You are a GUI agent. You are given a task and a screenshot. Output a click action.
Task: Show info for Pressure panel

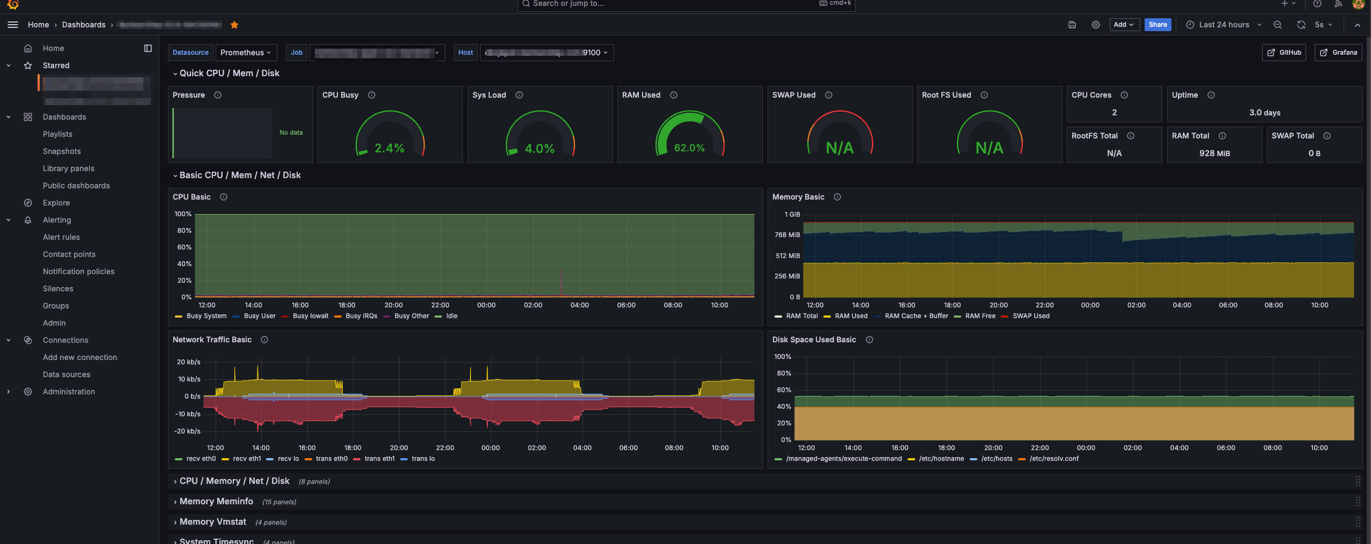click(x=218, y=95)
